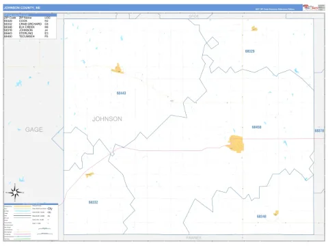Screen dimensions: 328x246
Task: Click ZIP label 68329 on the map
Action: pyautogui.click(x=249, y=51)
